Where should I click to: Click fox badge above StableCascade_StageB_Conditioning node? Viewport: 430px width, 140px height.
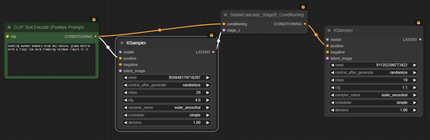click(x=303, y=7)
